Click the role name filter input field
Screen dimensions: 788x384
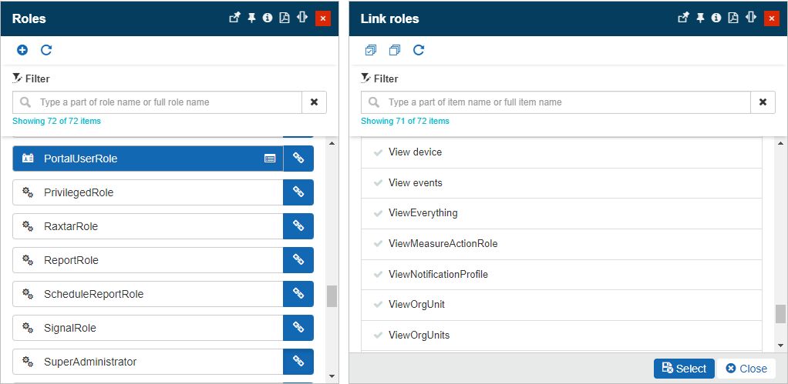tap(166, 102)
